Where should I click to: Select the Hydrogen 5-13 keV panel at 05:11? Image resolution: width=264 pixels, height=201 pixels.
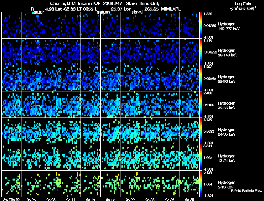tap(71, 184)
